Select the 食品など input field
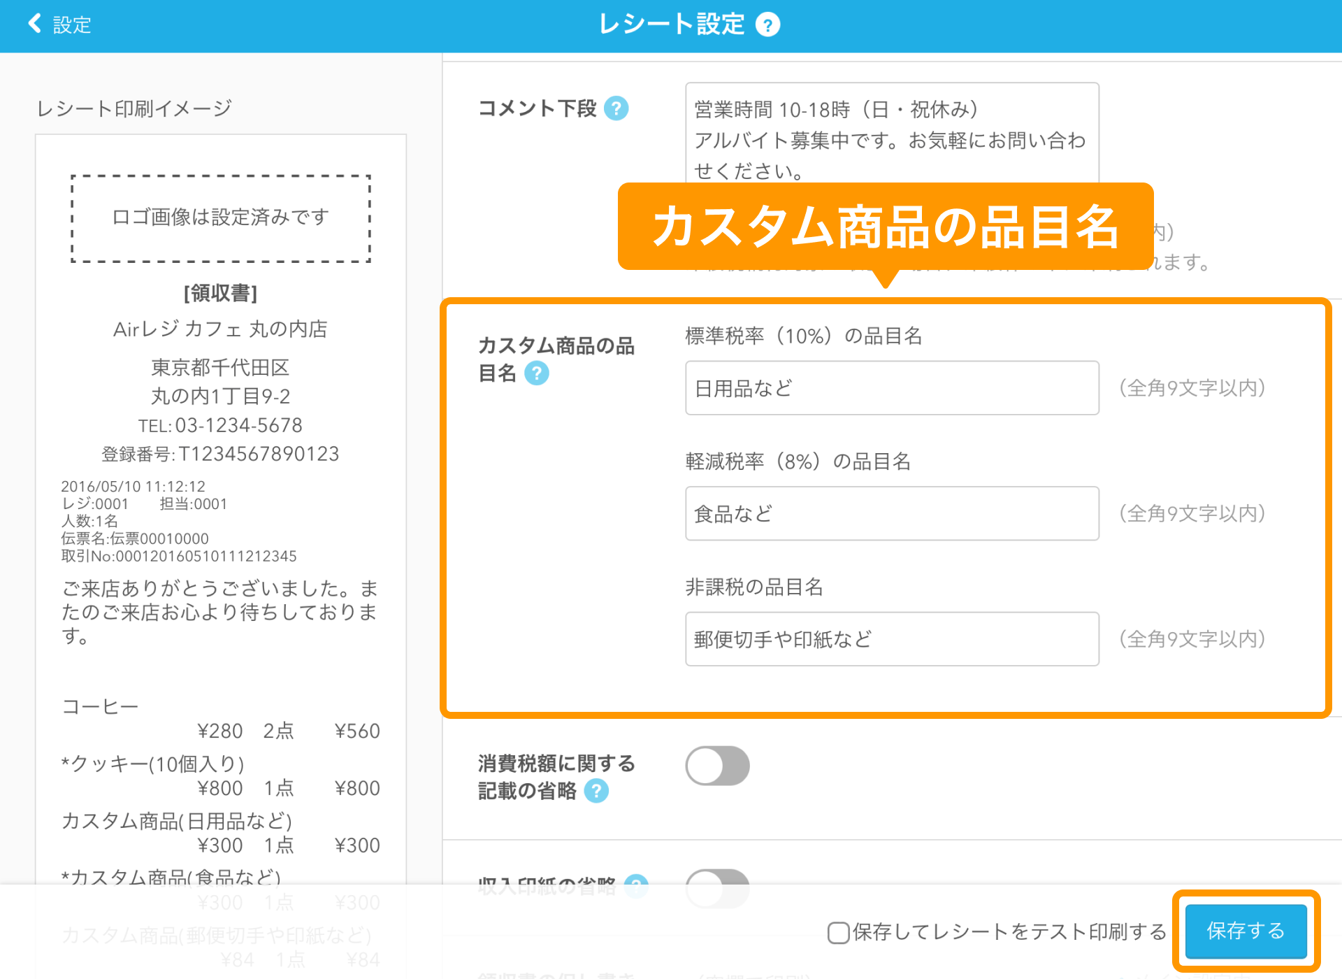The image size is (1342, 979). (892, 513)
